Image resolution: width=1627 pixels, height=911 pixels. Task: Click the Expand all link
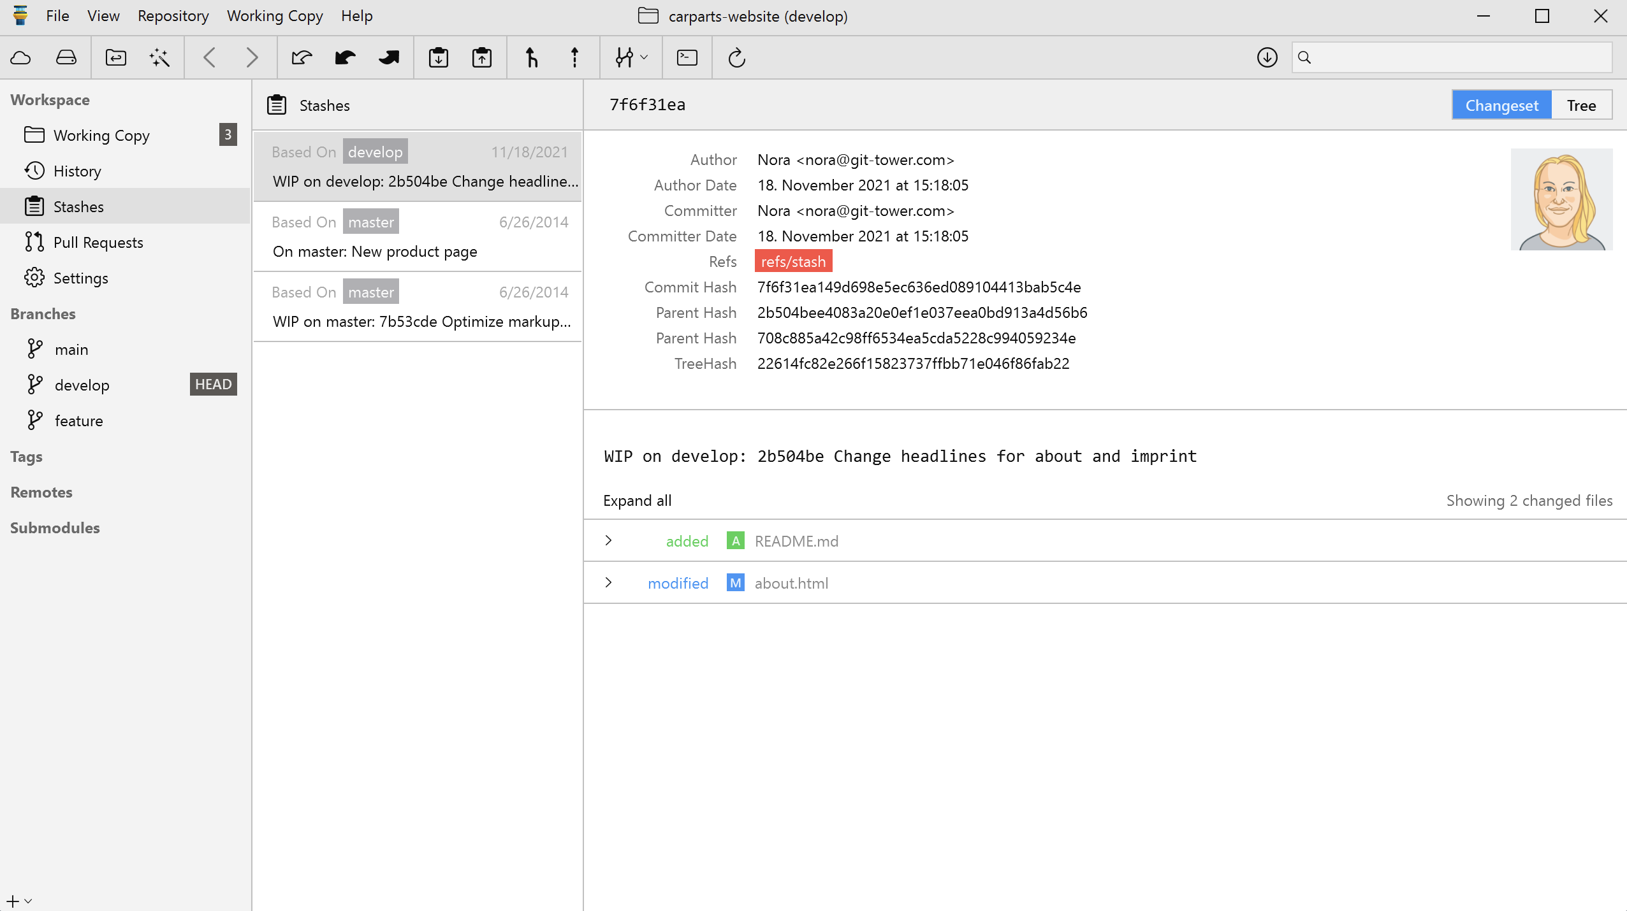click(637, 501)
